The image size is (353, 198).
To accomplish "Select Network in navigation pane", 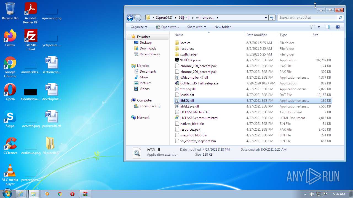I will point(143,118).
